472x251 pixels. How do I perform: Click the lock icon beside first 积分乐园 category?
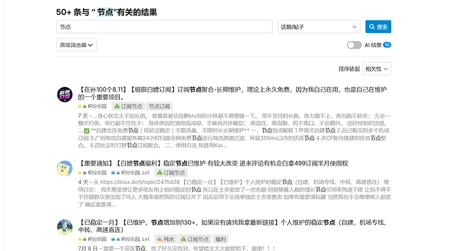(x=85, y=106)
